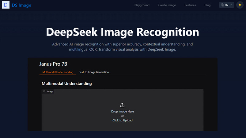Click the 'Advanced AI image recognition' description text
The width and height of the screenshot is (246, 138).
(x=122, y=47)
